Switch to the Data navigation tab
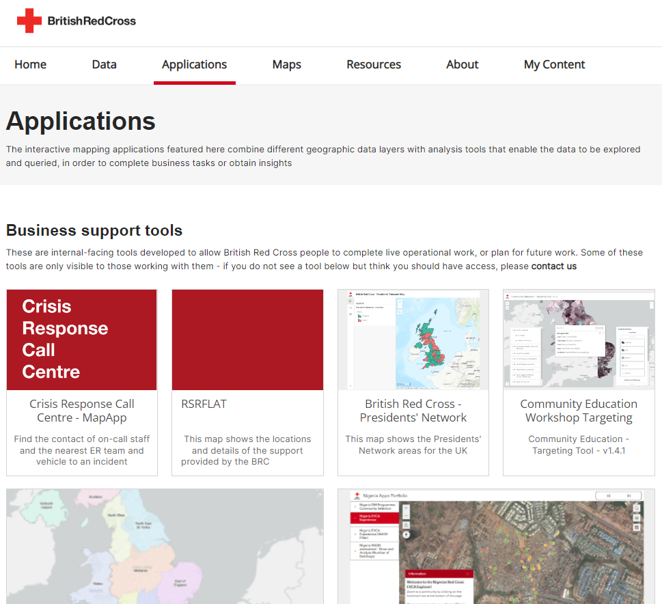The height and width of the screenshot is (604, 662). (104, 64)
